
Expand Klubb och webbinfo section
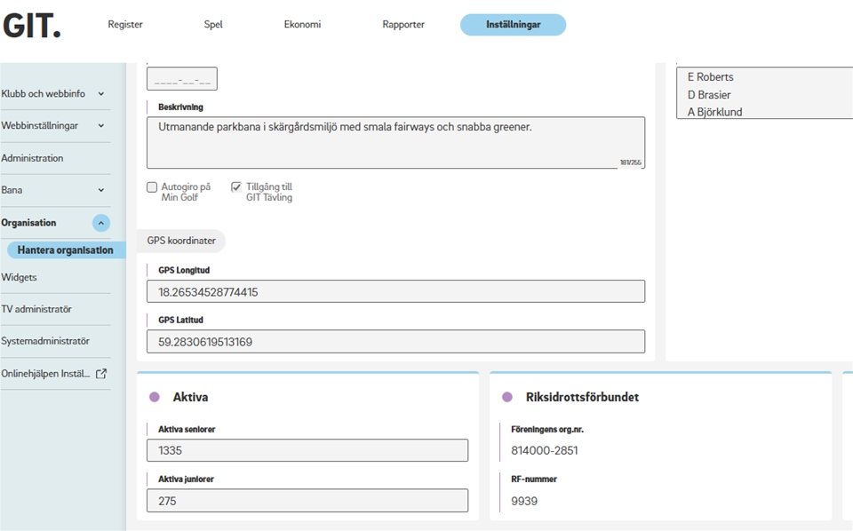[x=101, y=93]
